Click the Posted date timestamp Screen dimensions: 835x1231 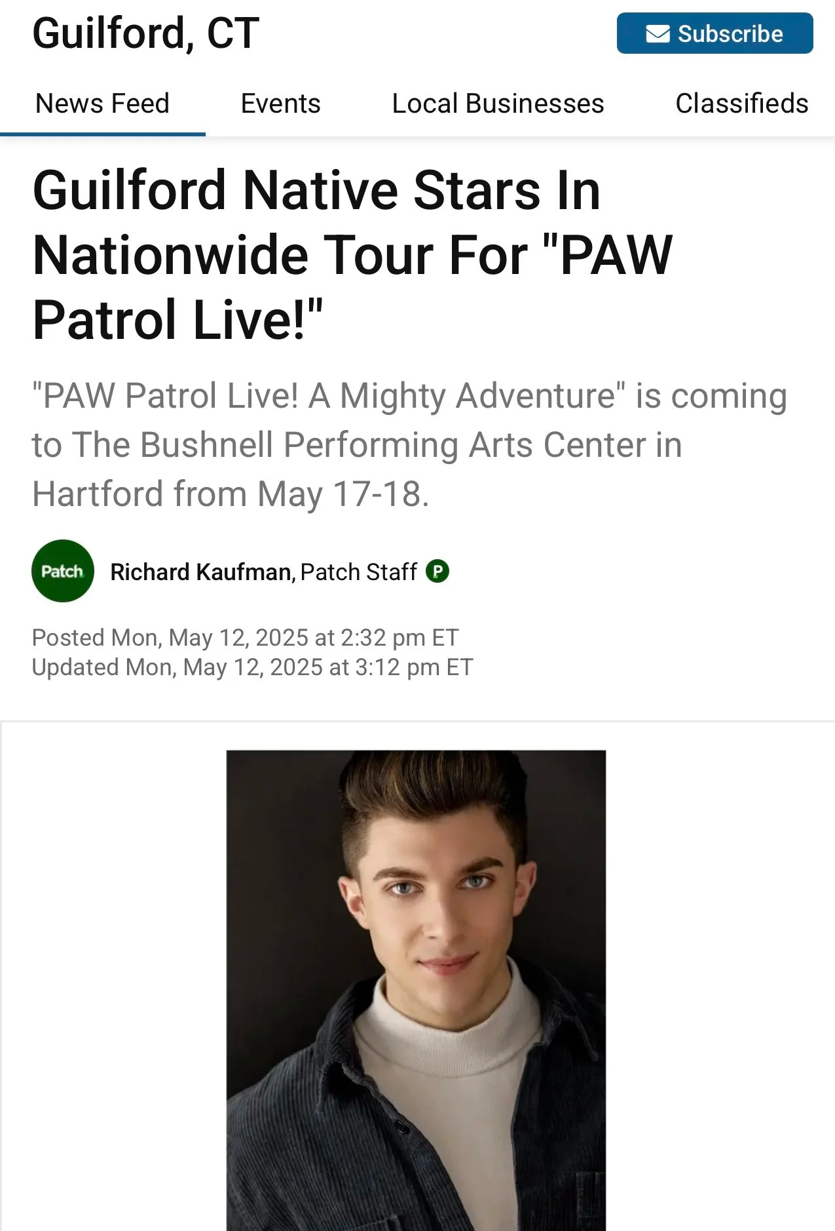(245, 637)
